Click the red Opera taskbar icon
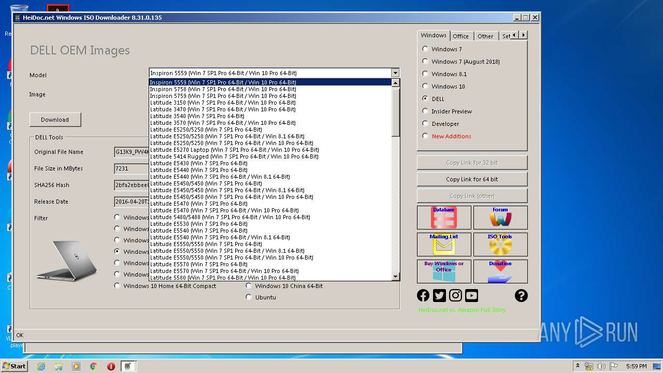Image resolution: width=663 pixels, height=373 pixels. coord(111,366)
